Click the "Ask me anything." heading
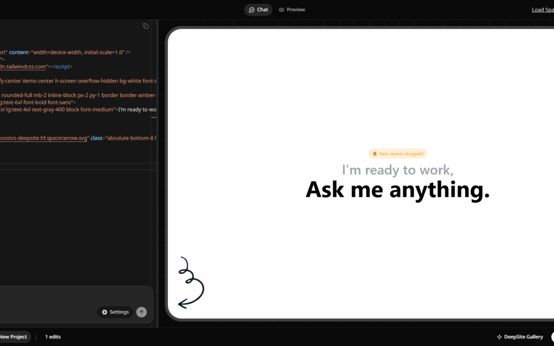The width and height of the screenshot is (554, 346). pyautogui.click(x=398, y=190)
